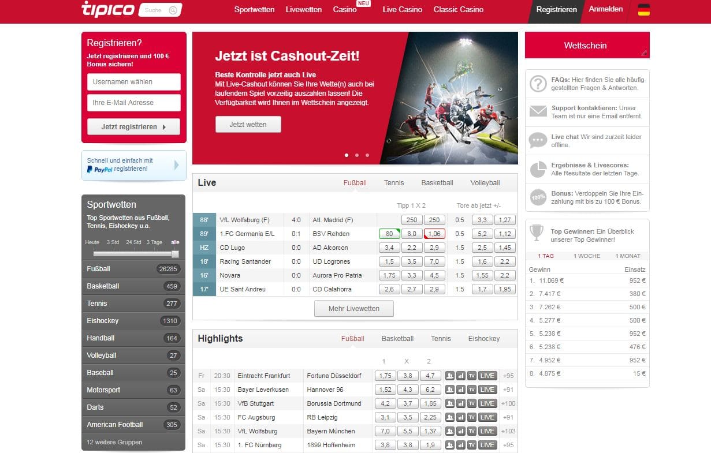The height and width of the screenshot is (453, 711).
Task: Expand 12 weitere Gruppen sports list
Action: pyautogui.click(x=114, y=442)
